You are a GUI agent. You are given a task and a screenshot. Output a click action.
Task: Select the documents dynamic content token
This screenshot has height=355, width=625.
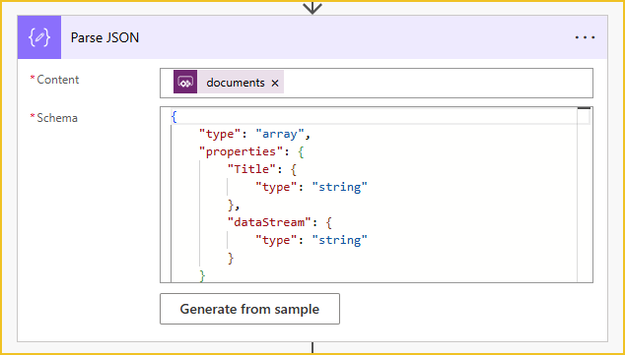229,82
